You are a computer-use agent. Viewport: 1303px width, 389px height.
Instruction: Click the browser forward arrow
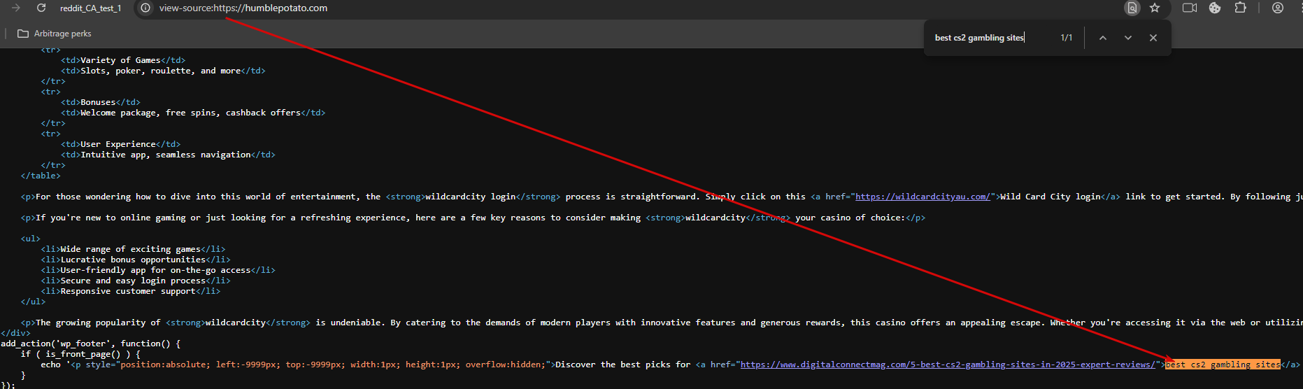(x=16, y=8)
